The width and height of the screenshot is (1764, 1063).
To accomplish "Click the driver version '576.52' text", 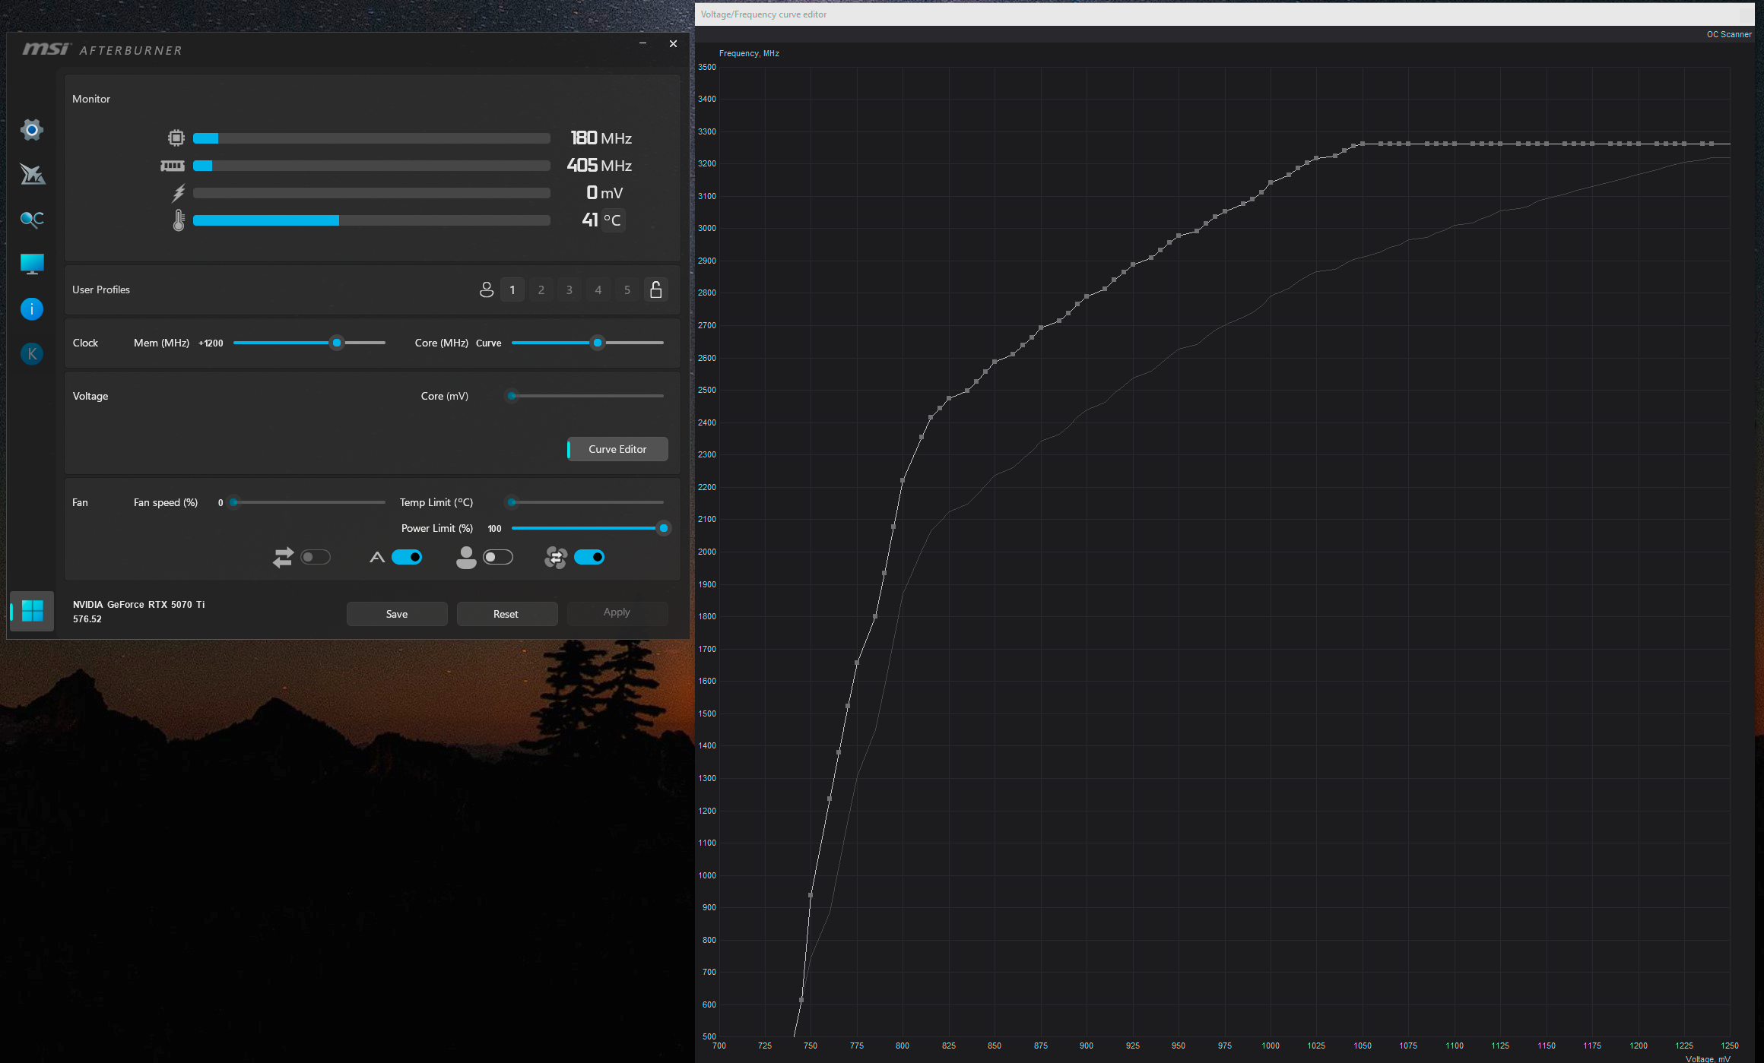I will (x=87, y=619).
